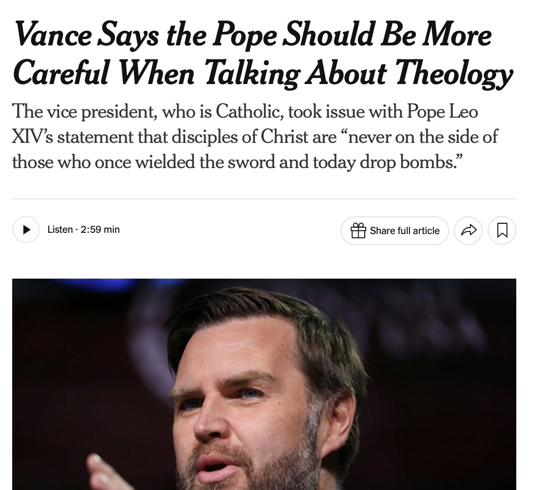
Task: Click 'vice president' in the summary
Action: [x=101, y=112]
